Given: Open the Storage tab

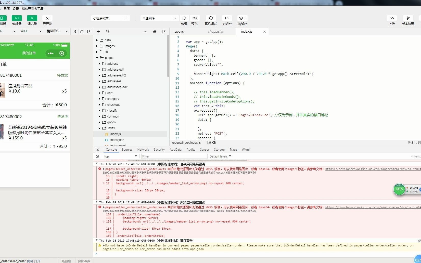Looking at the screenshot, I should (x=219, y=150).
